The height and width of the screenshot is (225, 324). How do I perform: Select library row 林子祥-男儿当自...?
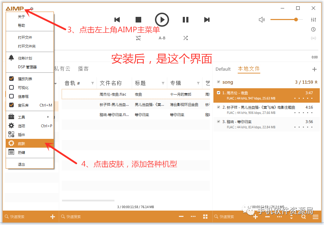click(136, 104)
